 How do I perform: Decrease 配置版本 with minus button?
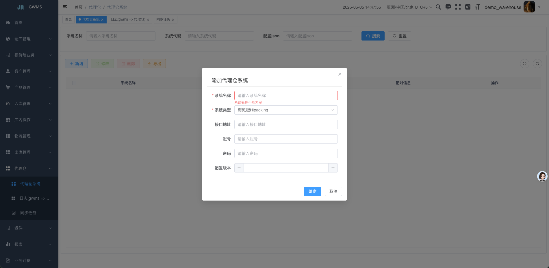pos(239,168)
